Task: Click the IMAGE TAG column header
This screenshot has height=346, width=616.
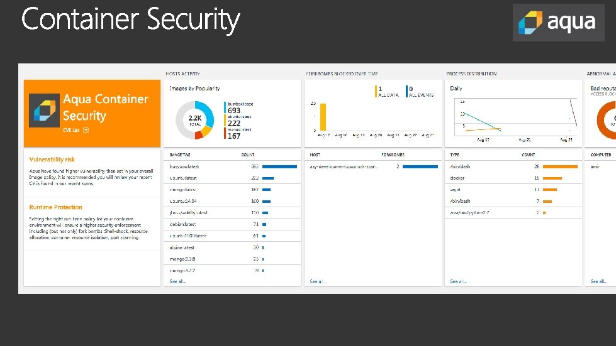Action: (x=180, y=154)
